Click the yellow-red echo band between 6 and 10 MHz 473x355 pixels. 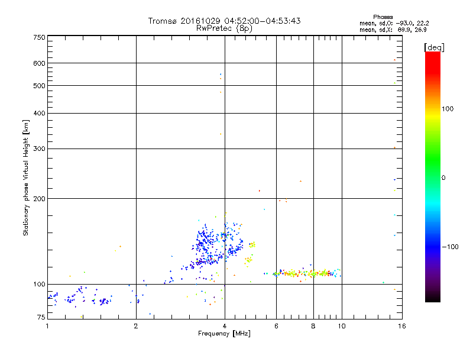[306, 273]
